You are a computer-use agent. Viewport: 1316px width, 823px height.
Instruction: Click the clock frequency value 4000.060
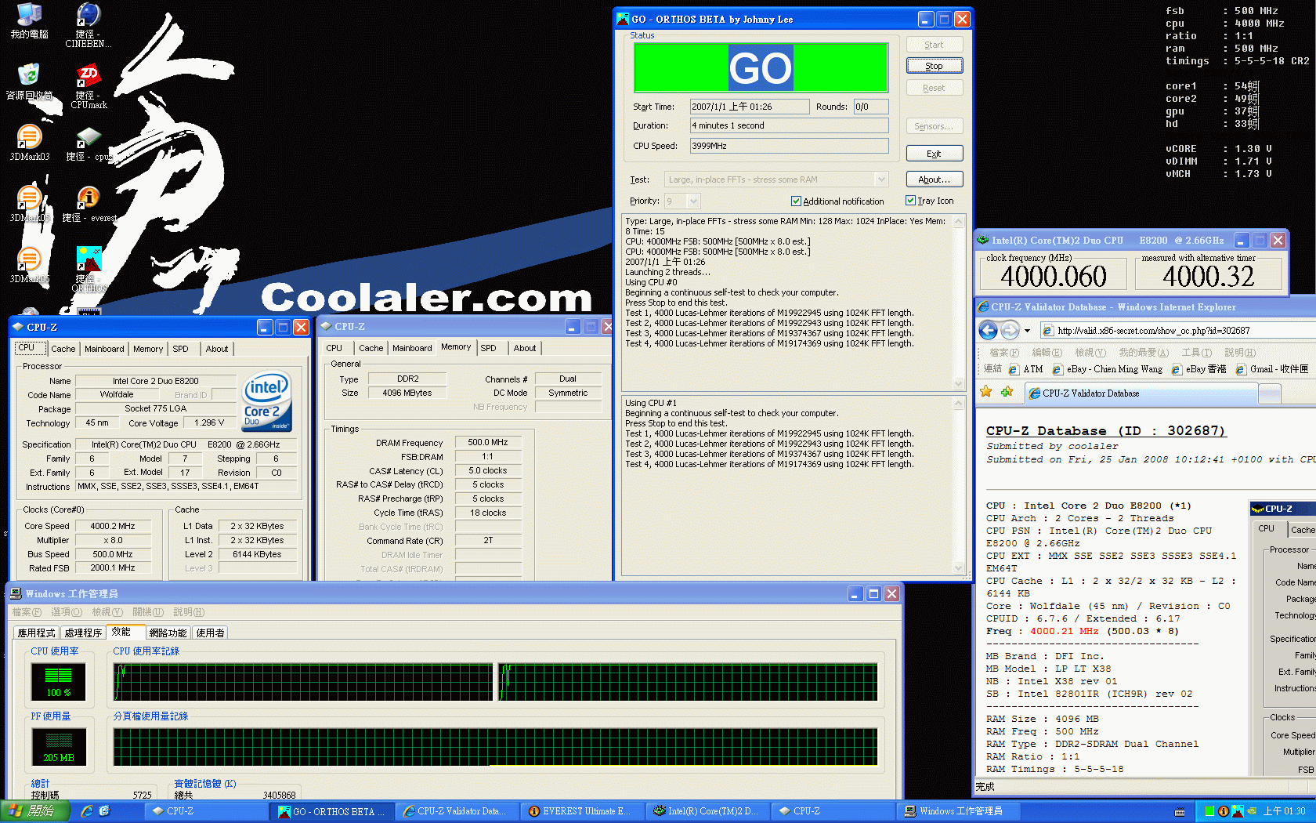1054,276
